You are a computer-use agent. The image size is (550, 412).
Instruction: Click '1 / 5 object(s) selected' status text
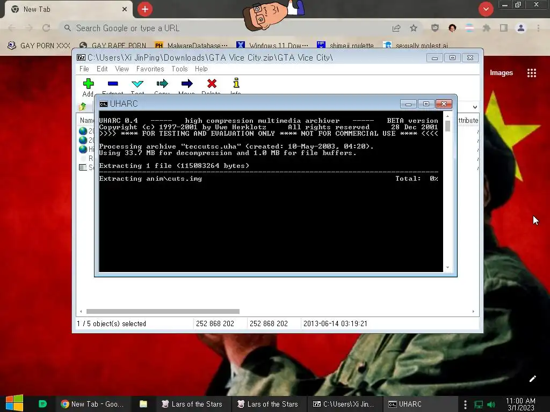point(111,323)
